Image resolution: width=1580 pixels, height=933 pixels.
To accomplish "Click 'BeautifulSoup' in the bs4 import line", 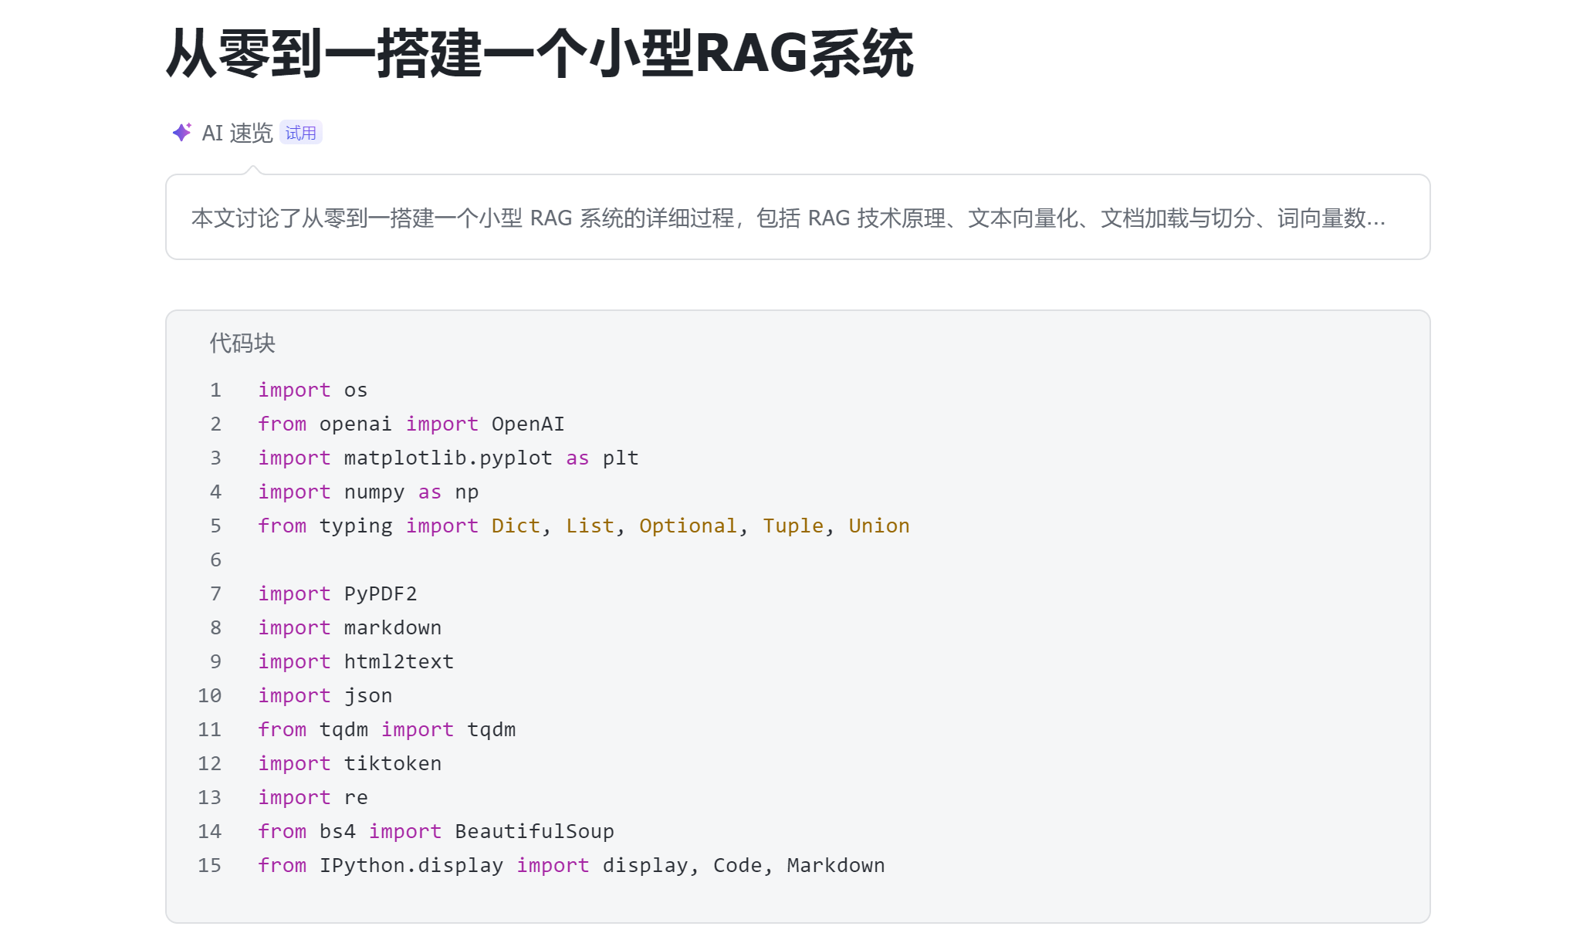I will [x=535, y=832].
